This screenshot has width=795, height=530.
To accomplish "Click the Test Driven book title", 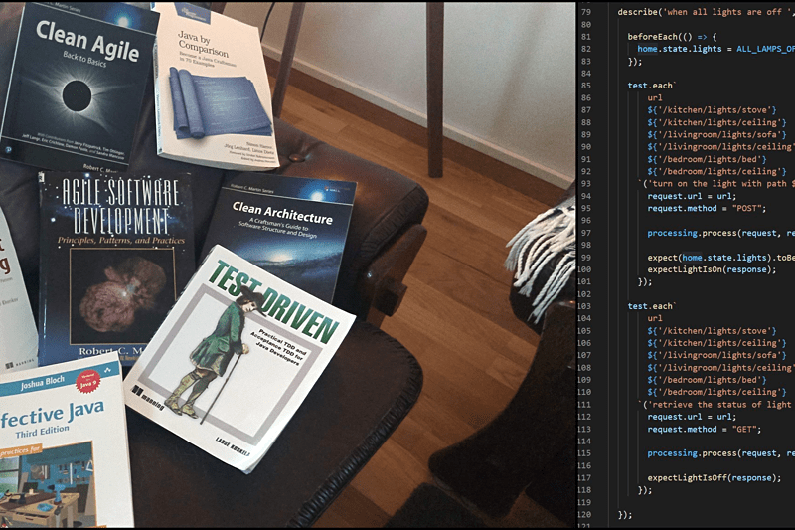I will click(x=274, y=299).
